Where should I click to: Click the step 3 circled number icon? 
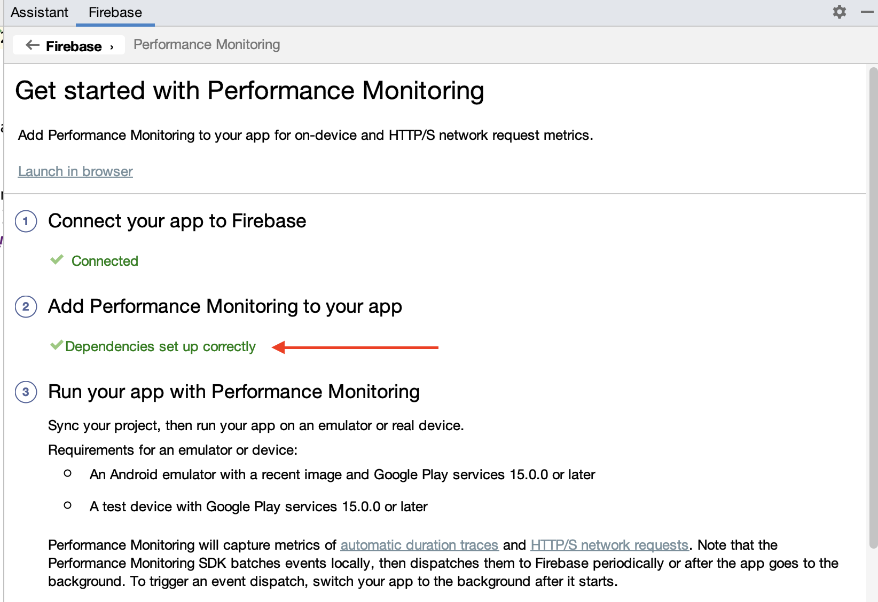coord(26,392)
